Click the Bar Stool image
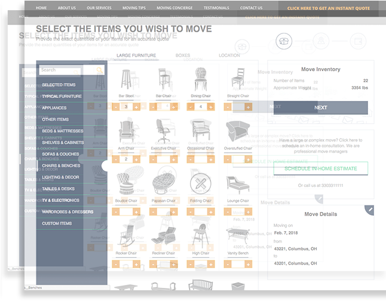 click(x=126, y=79)
